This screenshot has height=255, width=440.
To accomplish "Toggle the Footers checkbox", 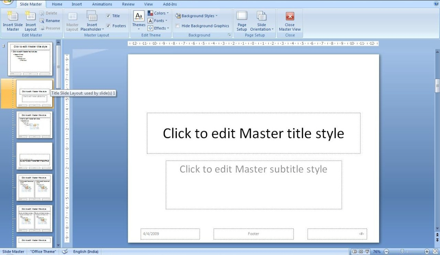I will point(109,25).
